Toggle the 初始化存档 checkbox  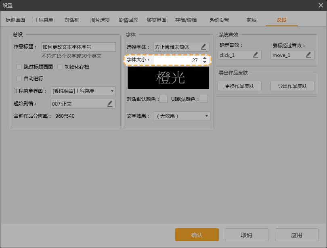pos(61,67)
